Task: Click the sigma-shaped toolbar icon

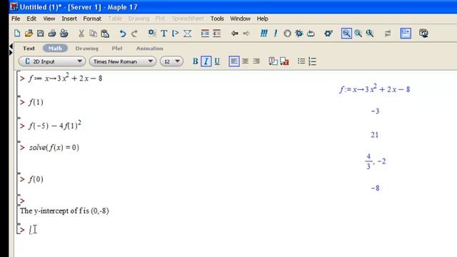Action: pyautogui.click(x=187, y=34)
